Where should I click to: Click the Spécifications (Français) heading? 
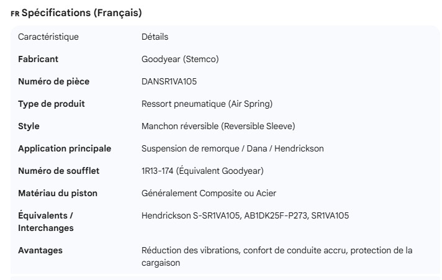click(x=81, y=13)
